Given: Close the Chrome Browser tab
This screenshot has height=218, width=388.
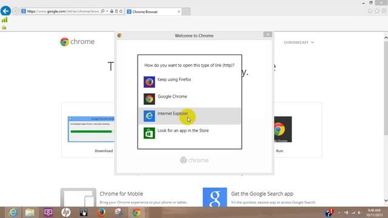Looking at the screenshot, I should point(179,12).
